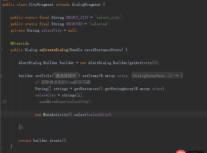Click the Bundle parameter type
The width and height of the screenshot is (207, 153).
(76, 50)
